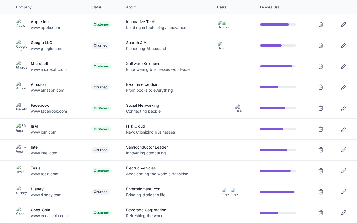Remove the Facebook company row
This screenshot has width=357, height=223.
[x=321, y=108]
